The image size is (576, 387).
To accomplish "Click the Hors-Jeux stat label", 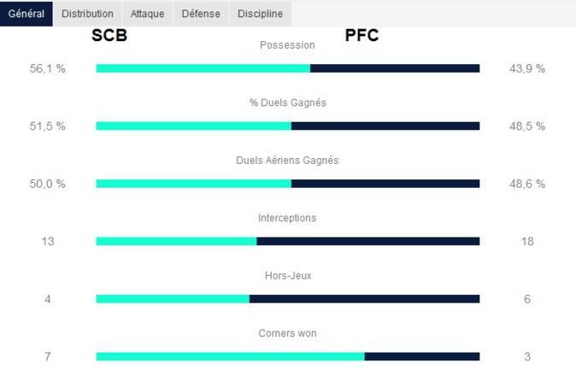I will [x=287, y=276].
